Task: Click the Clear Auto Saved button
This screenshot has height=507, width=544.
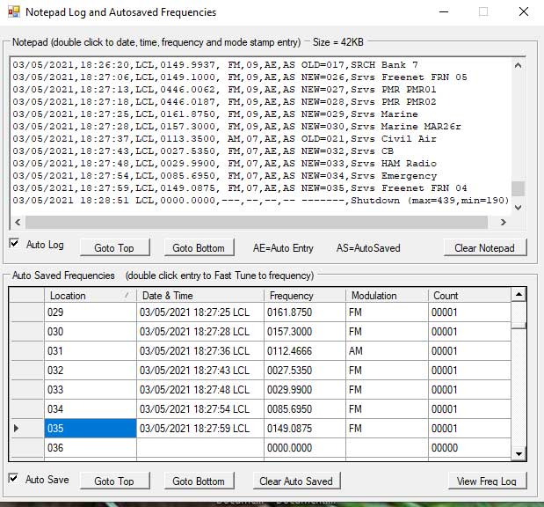Action: 296,481
